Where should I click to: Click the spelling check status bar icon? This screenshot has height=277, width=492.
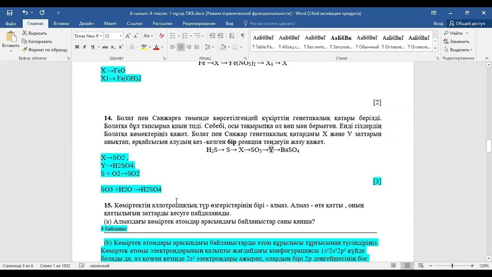tap(81, 265)
